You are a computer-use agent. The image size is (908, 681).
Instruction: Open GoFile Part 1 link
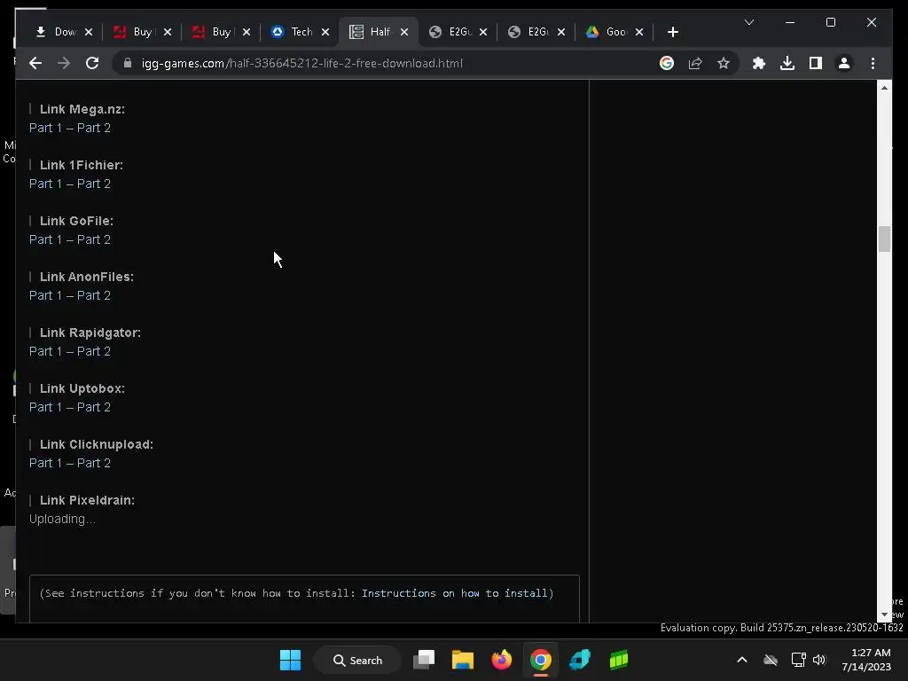(45, 239)
